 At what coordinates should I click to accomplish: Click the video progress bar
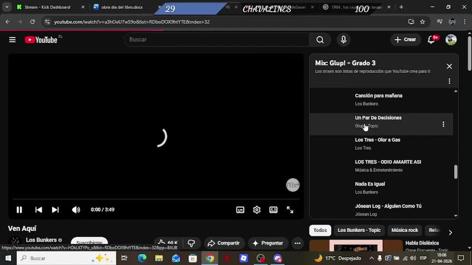coord(155,199)
